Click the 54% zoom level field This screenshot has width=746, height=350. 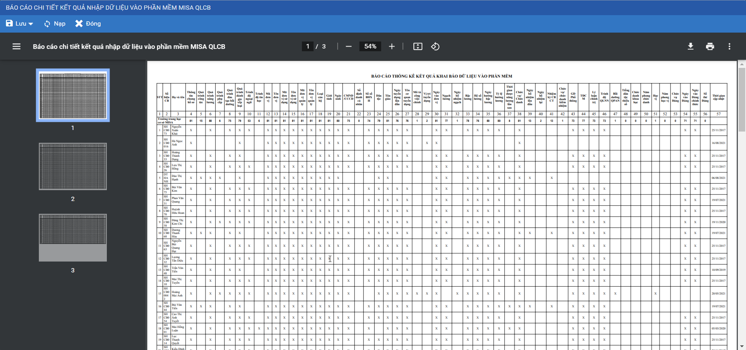(x=370, y=47)
